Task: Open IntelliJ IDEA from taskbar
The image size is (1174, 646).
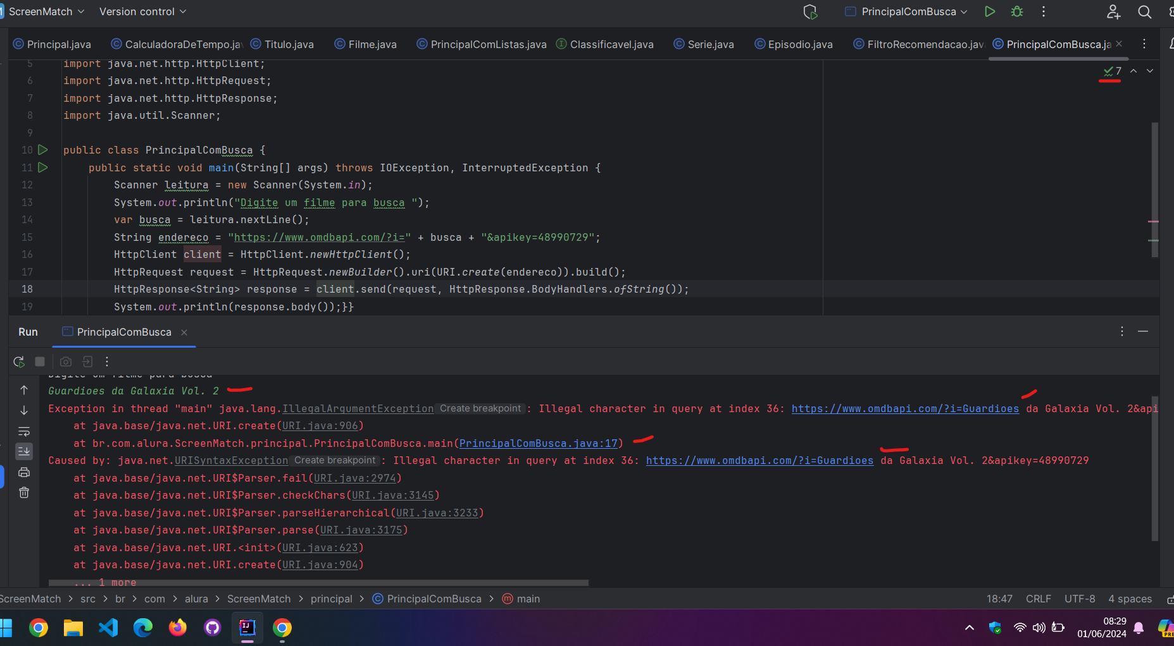Action: click(x=247, y=628)
